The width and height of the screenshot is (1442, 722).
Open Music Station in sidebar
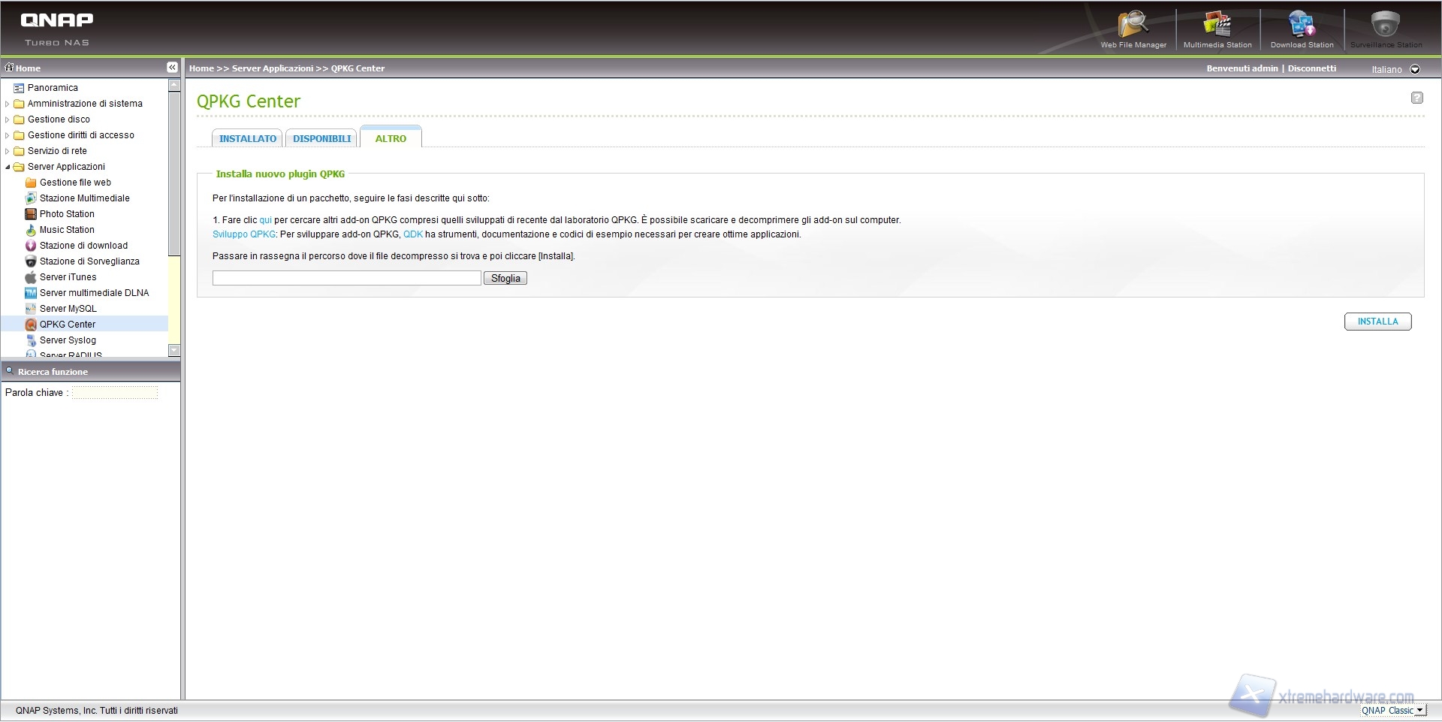point(67,230)
